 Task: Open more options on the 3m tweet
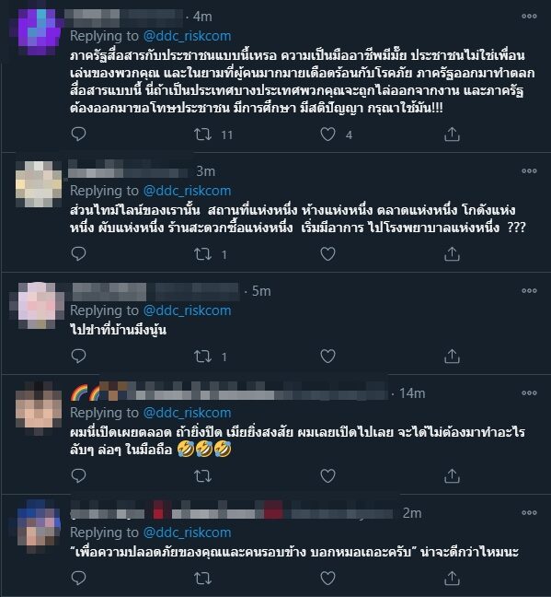(529, 170)
